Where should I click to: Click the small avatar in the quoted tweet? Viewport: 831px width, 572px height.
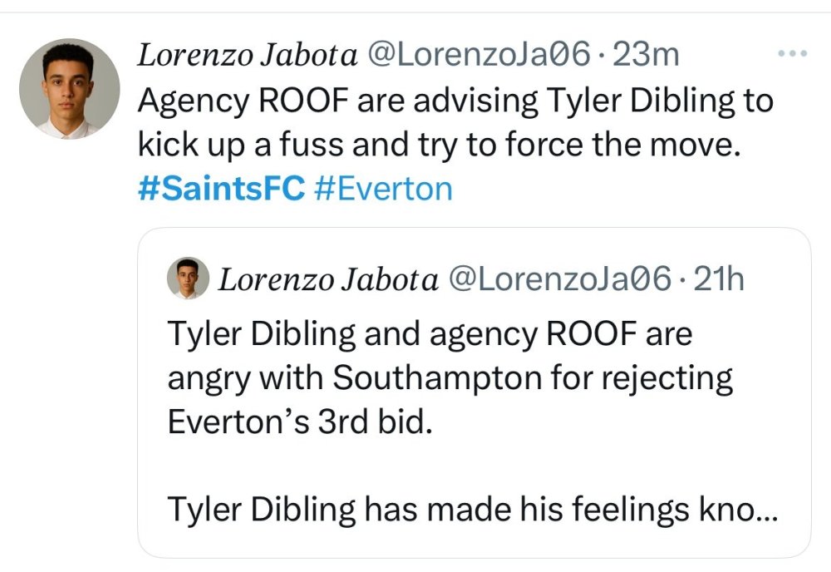tap(188, 279)
